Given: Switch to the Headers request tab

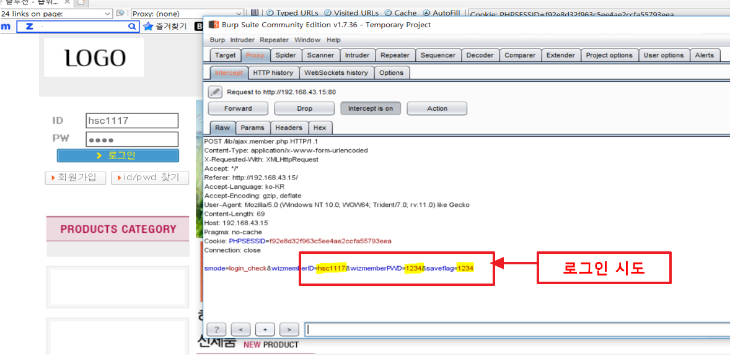Looking at the screenshot, I should pyautogui.click(x=289, y=128).
